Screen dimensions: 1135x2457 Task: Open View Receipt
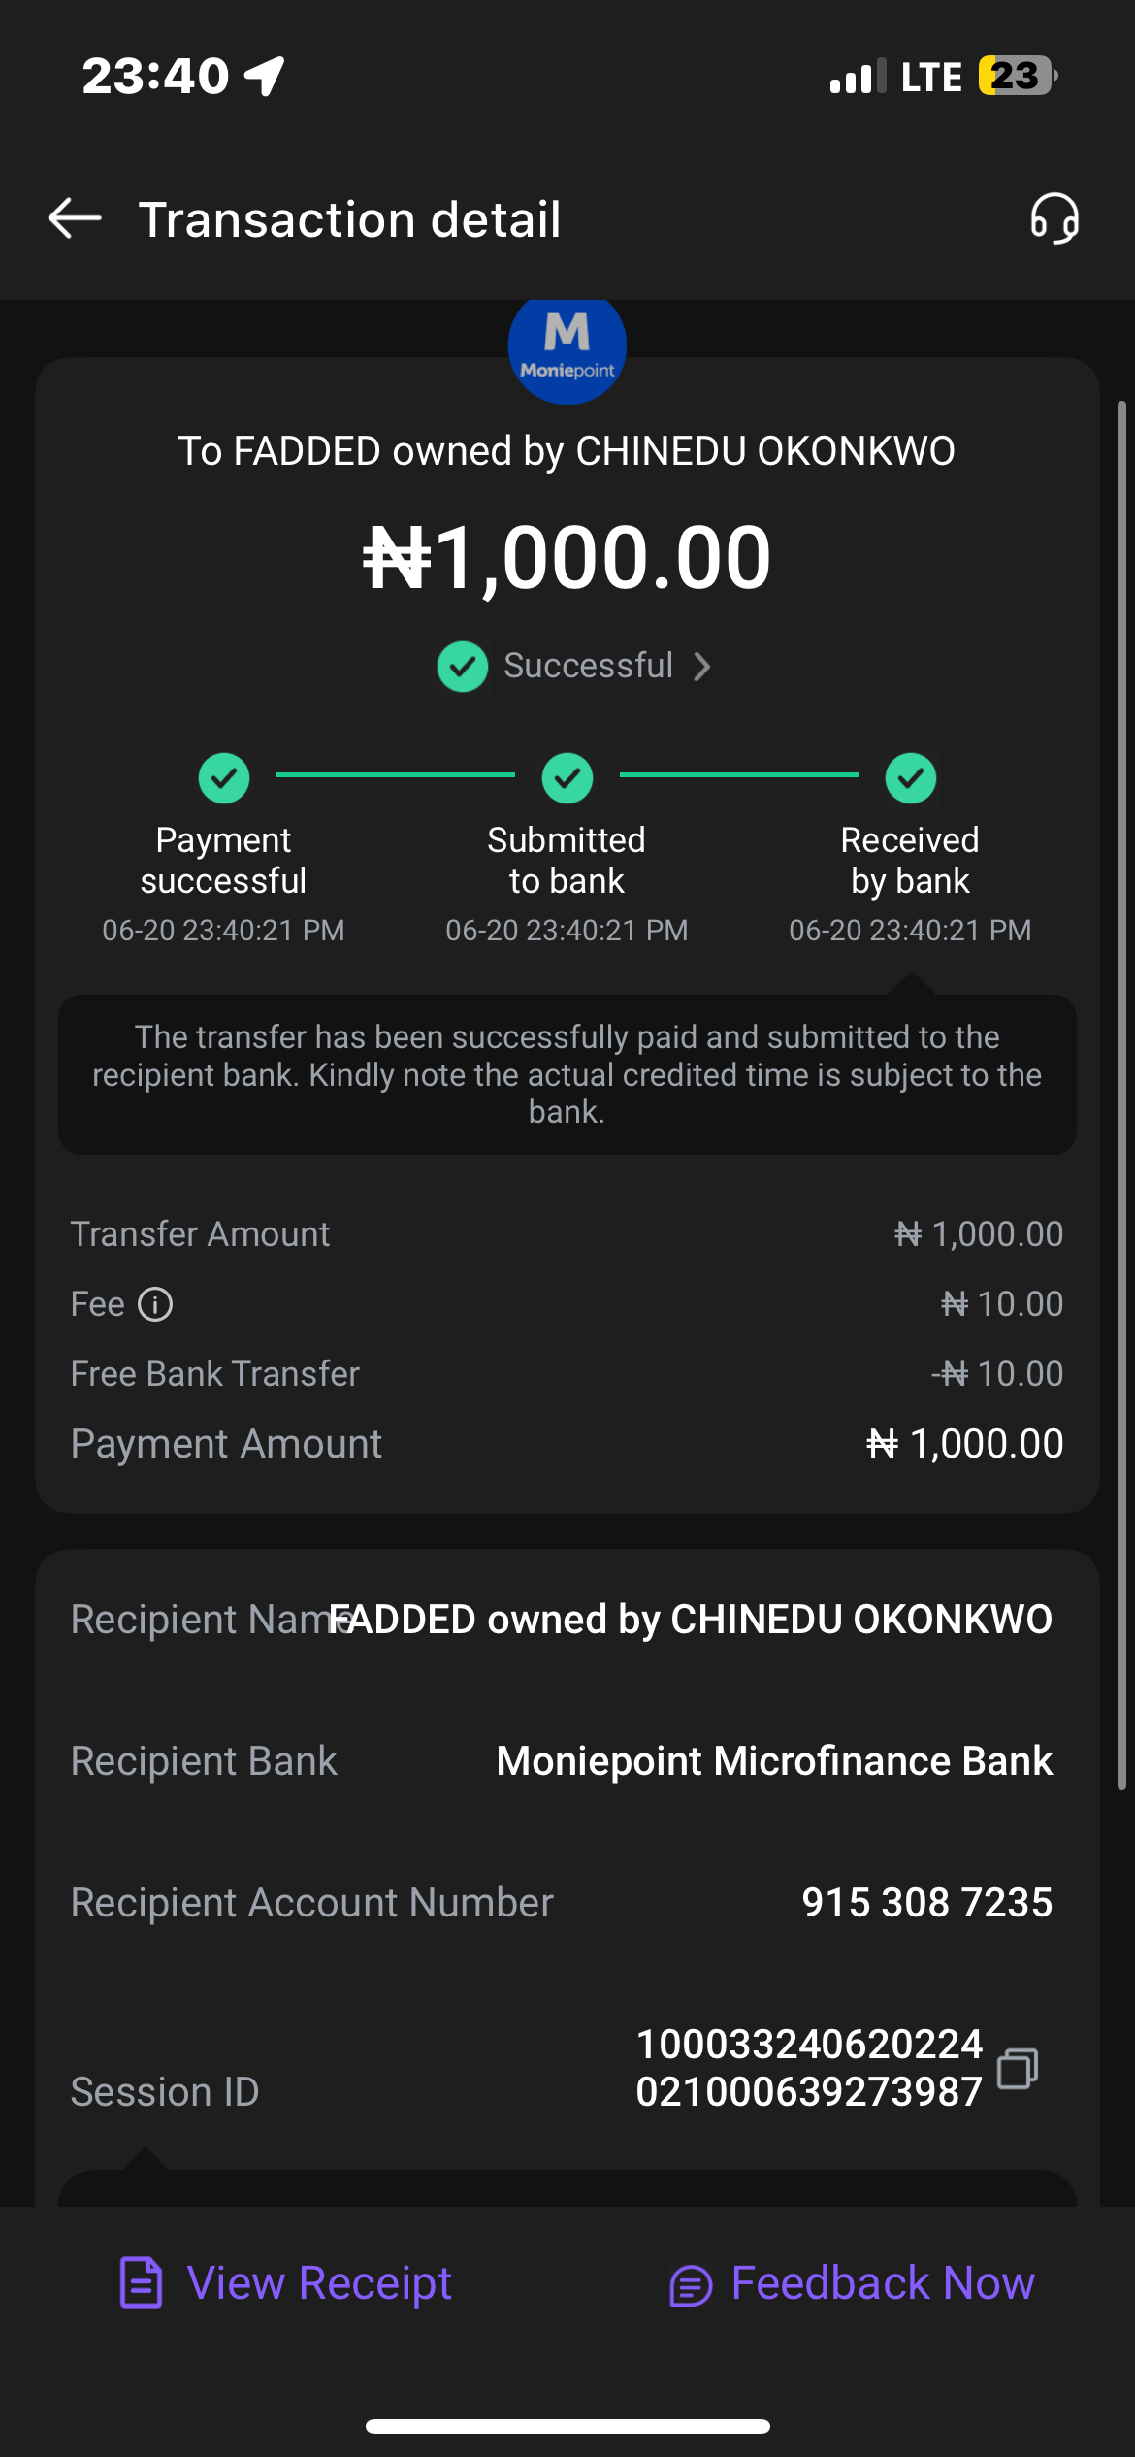pyautogui.click(x=319, y=2282)
